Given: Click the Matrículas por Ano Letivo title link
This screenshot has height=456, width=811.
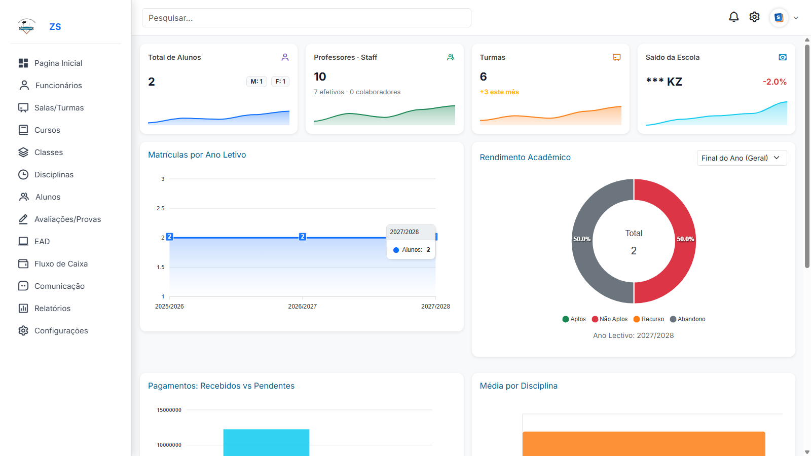Looking at the screenshot, I should coord(197,155).
